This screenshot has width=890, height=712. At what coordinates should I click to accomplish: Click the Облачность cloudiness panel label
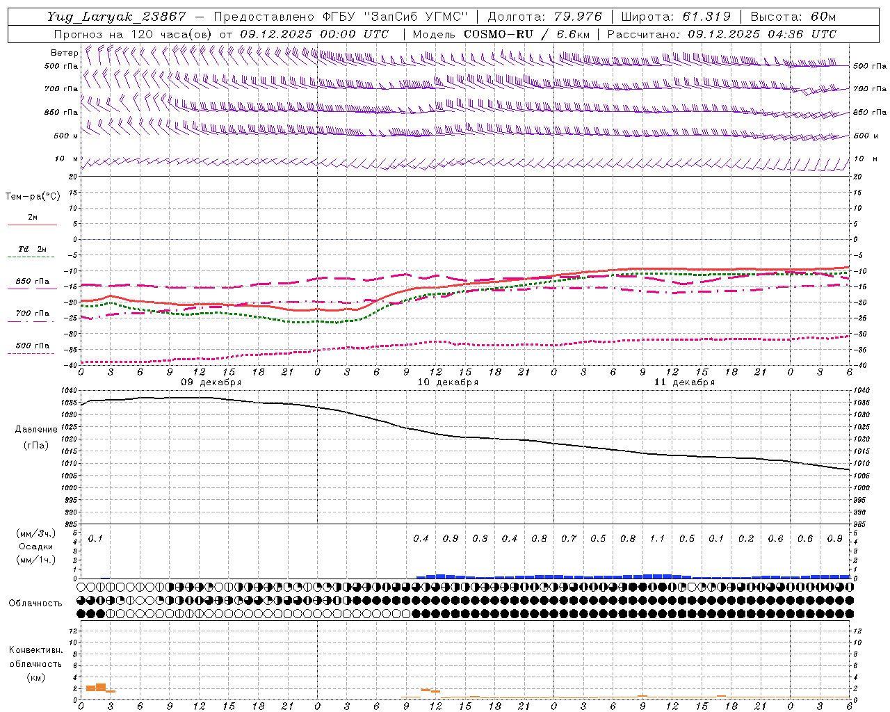click(35, 603)
